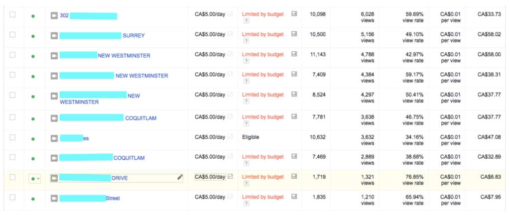
Task: Open chart icon in the Street campaign row
Action: pyautogui.click(x=294, y=197)
